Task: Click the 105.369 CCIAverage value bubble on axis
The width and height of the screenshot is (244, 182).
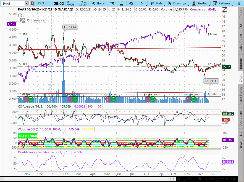Action: tap(228, 114)
